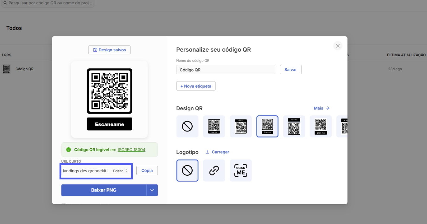Choose the selected frame with bottom 'Scan me' banner

pyautogui.click(x=267, y=126)
